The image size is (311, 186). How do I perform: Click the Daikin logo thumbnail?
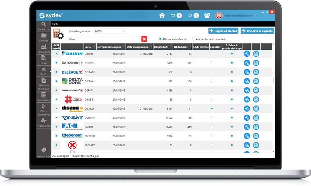pyautogui.click(x=72, y=54)
